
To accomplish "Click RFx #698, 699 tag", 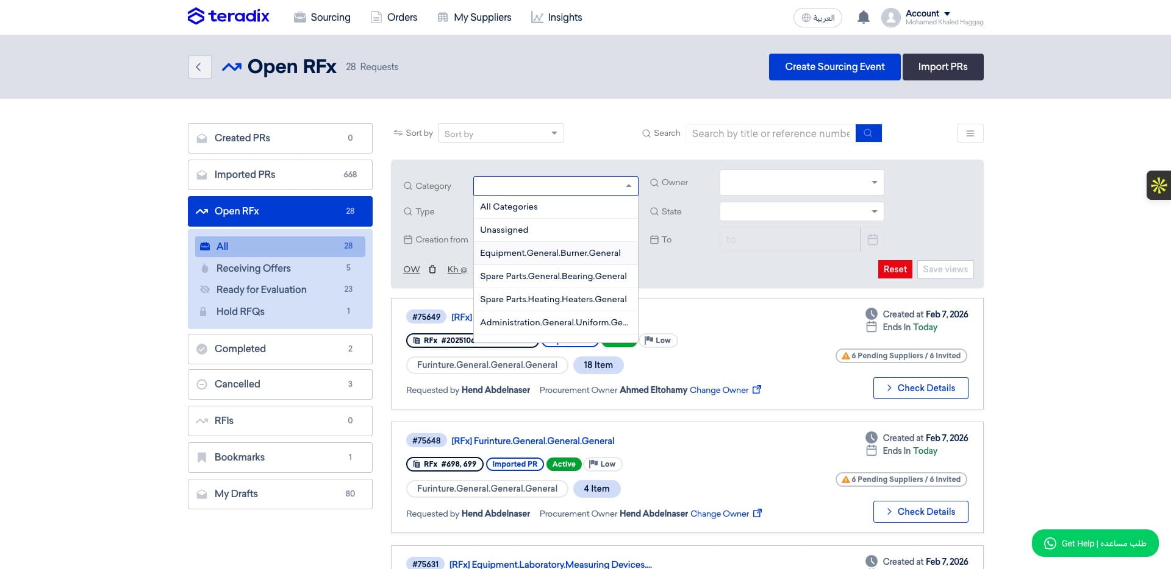I will tap(445, 464).
